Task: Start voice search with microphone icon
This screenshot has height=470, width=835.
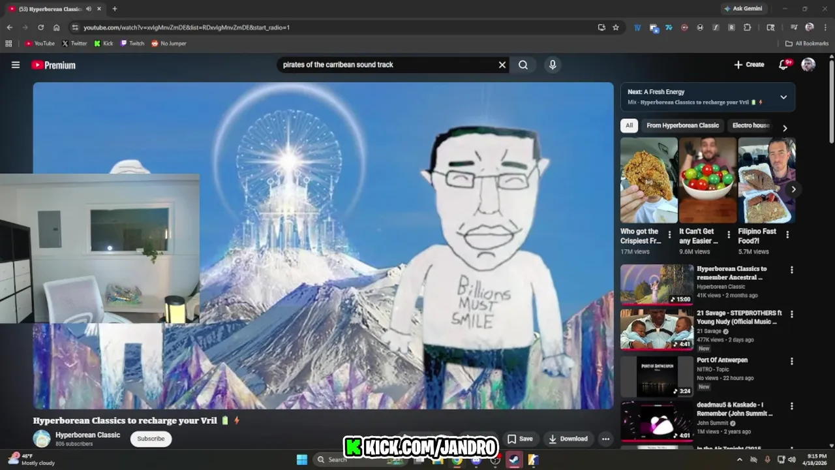Action: click(553, 65)
